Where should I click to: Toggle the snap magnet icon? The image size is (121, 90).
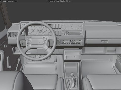61,1
